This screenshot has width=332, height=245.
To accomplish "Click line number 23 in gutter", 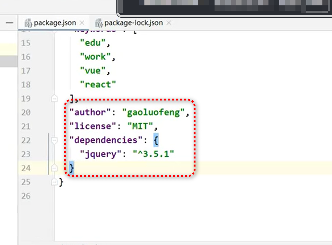I will [x=26, y=154].
